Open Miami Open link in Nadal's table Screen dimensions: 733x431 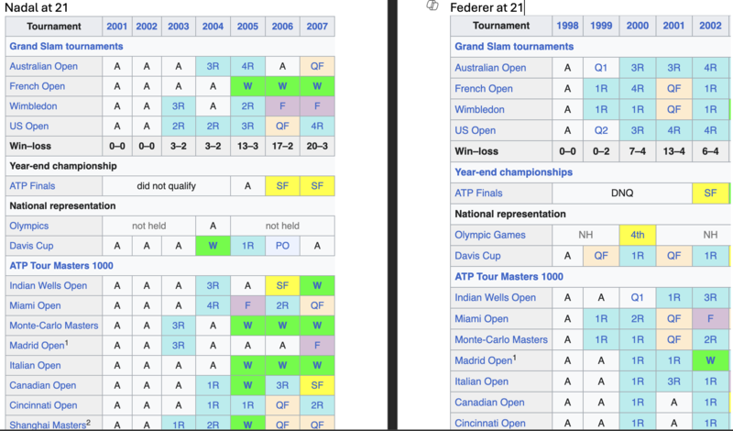(x=35, y=305)
